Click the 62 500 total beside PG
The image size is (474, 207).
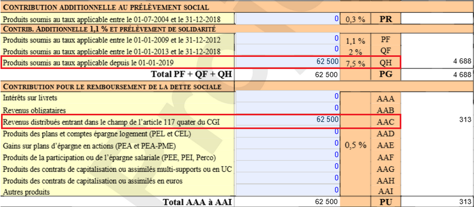[x=326, y=74]
